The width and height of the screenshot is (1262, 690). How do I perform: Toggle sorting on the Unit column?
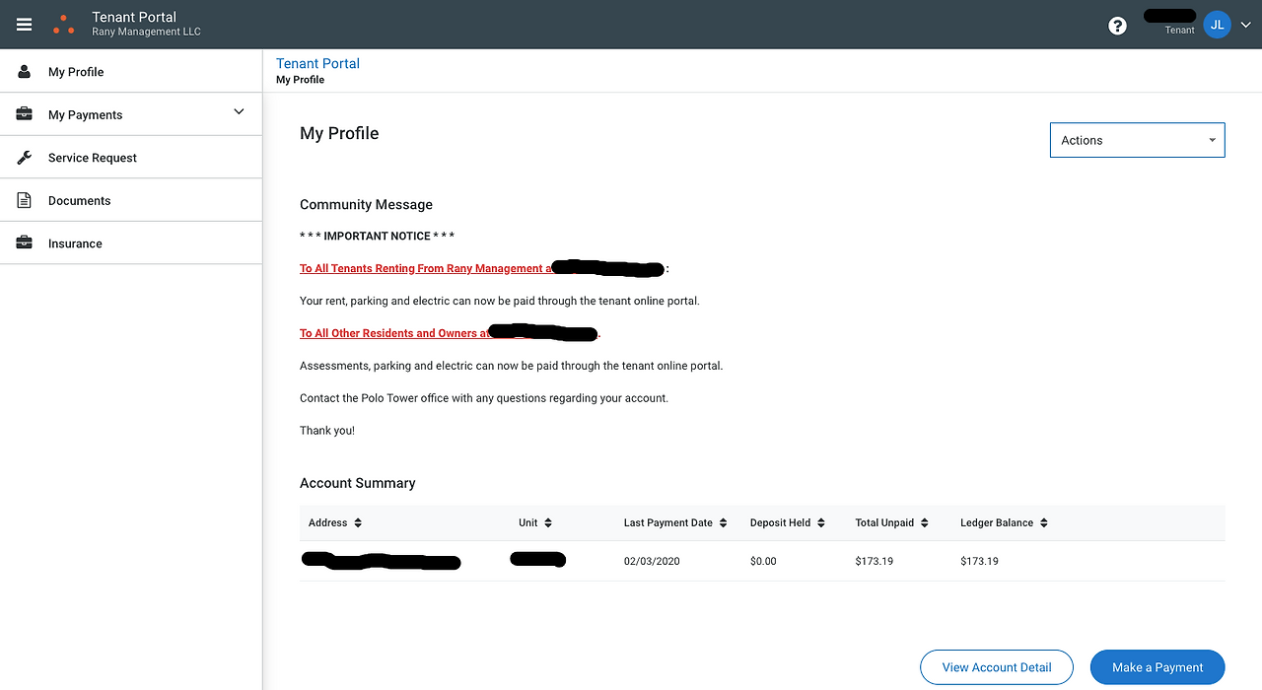coord(551,522)
